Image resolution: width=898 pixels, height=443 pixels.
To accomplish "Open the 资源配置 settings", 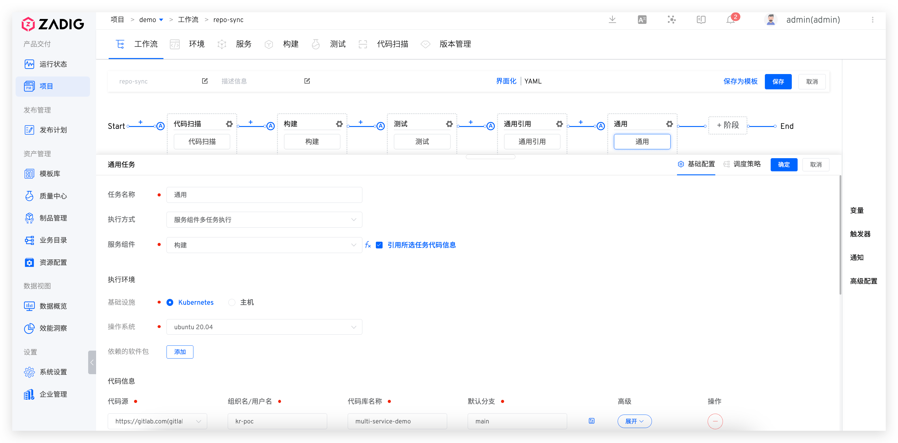I will pos(53,262).
